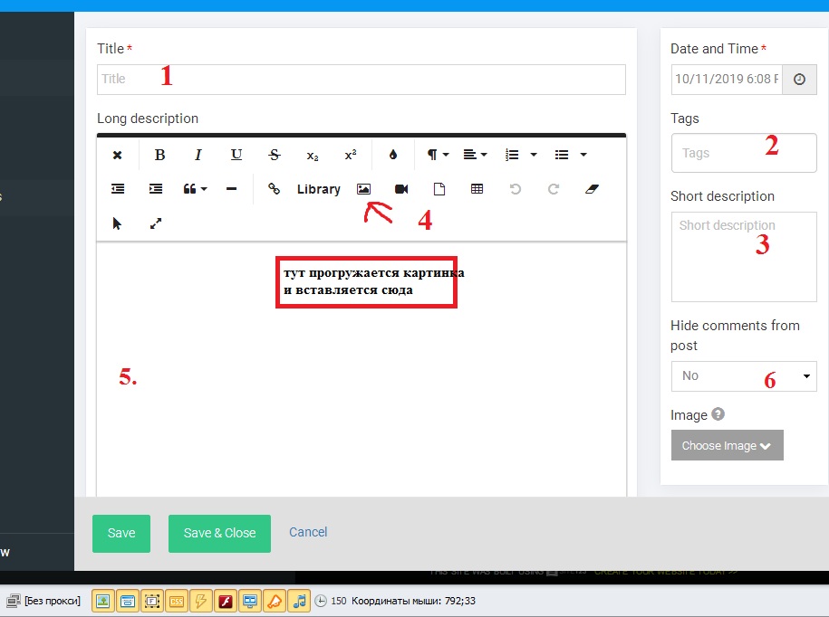Open the clock date picker button
The height and width of the screenshot is (617, 829).
tap(799, 80)
